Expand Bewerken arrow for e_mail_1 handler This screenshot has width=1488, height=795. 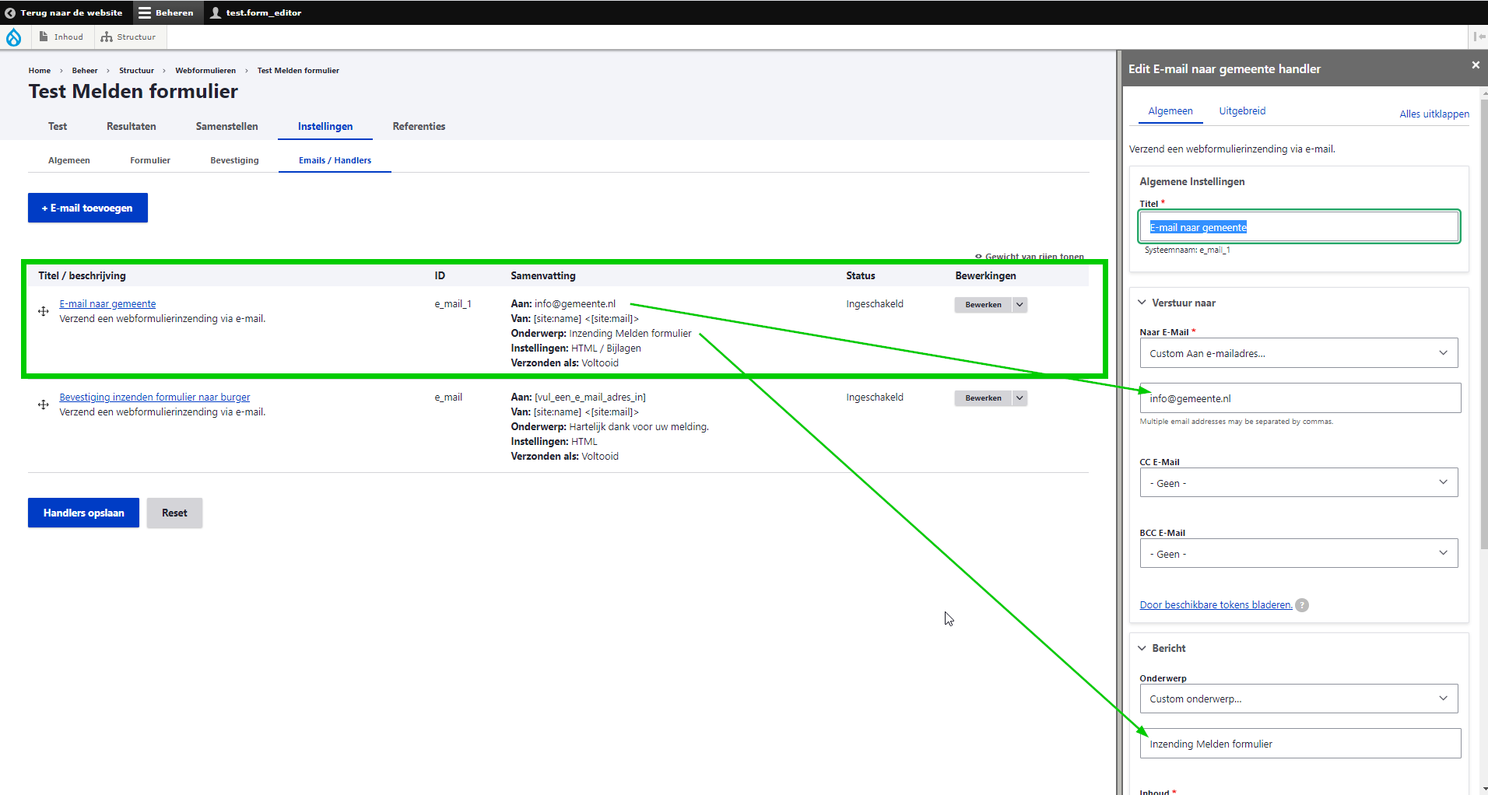click(1019, 305)
